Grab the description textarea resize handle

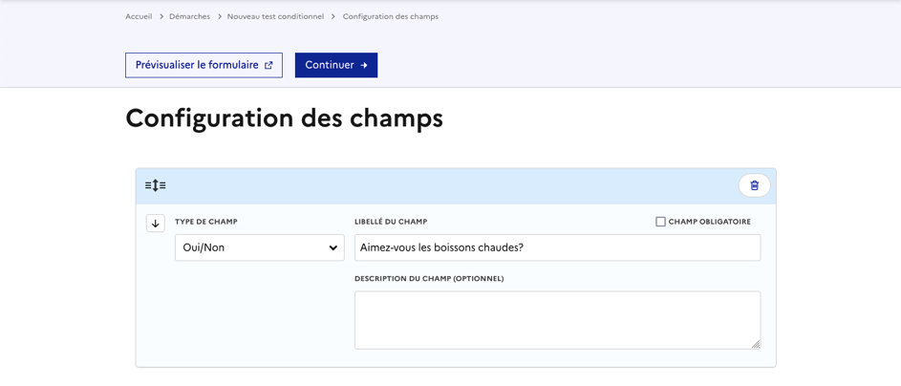[755, 343]
